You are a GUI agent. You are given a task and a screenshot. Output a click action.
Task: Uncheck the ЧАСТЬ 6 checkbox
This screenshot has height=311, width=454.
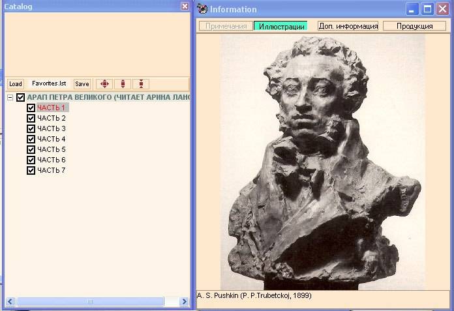(x=31, y=160)
